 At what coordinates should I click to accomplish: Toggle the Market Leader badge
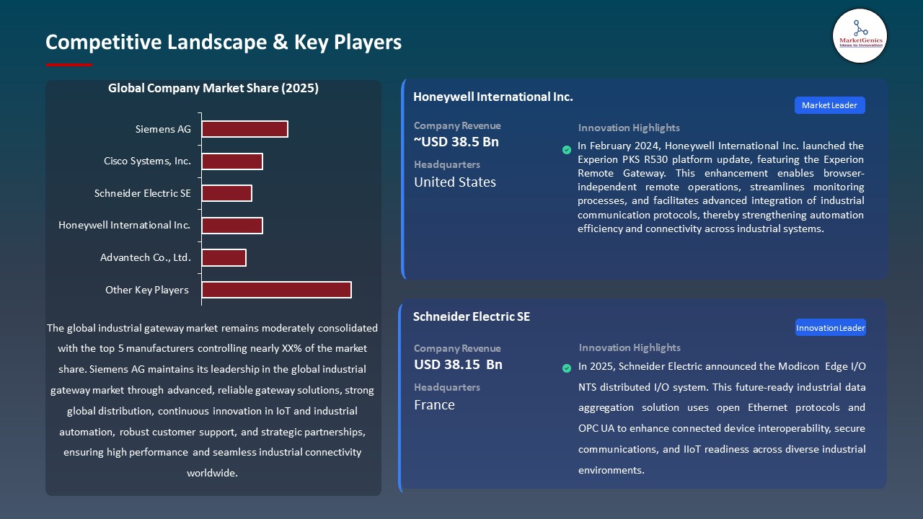coord(829,105)
